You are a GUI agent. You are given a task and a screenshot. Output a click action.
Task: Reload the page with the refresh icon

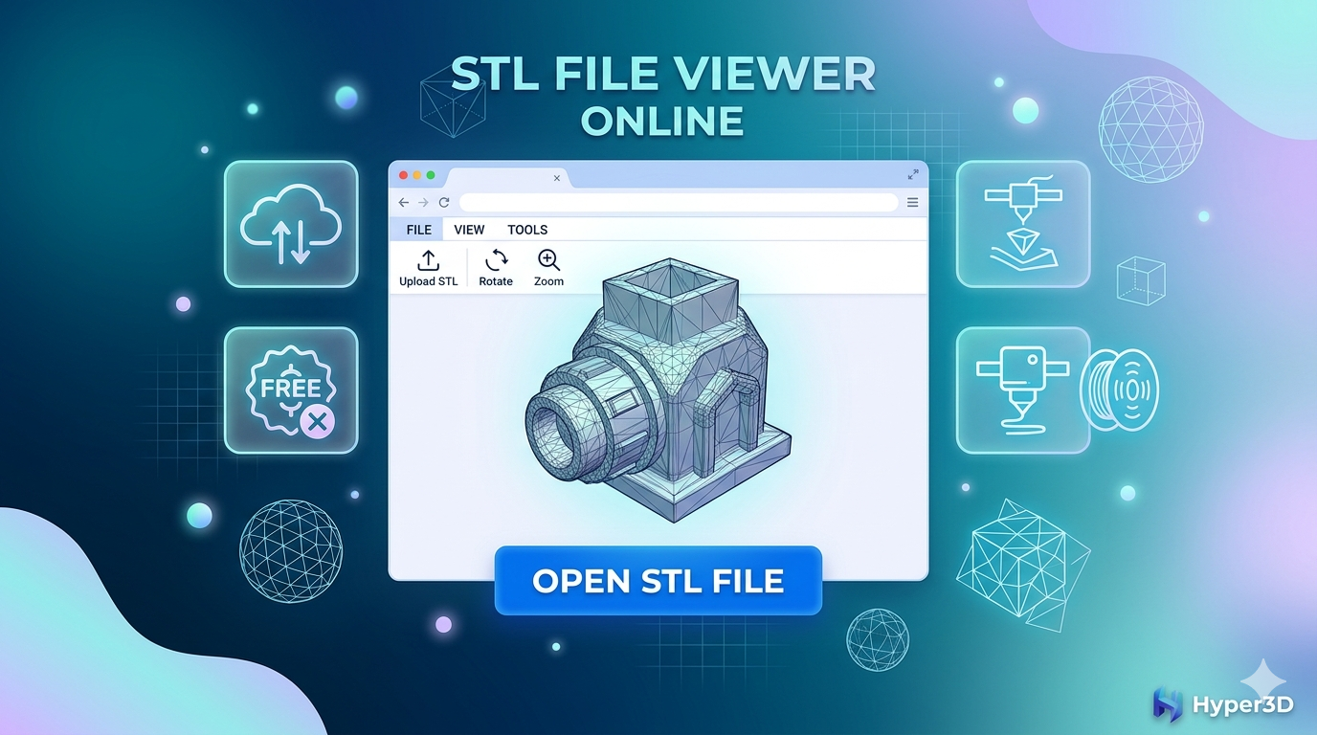tap(444, 202)
